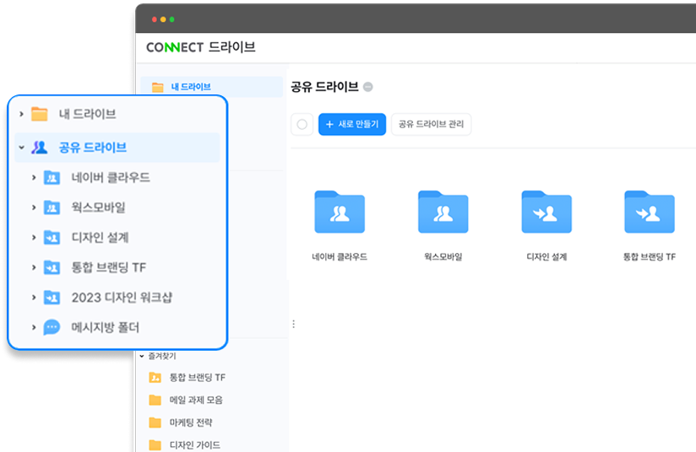Click the 2023 디자인 워크샵 folder icon
This screenshot has width=696, height=452.
pyautogui.click(x=52, y=297)
